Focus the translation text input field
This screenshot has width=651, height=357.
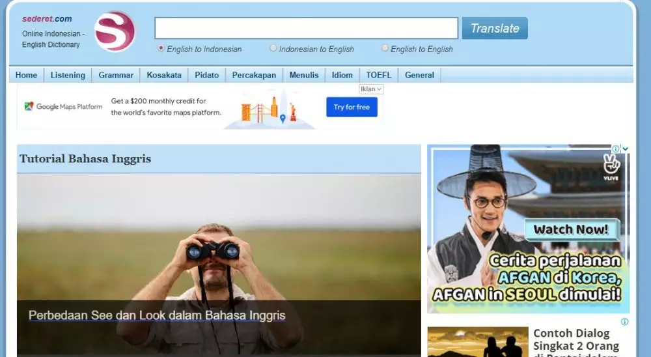tap(307, 28)
